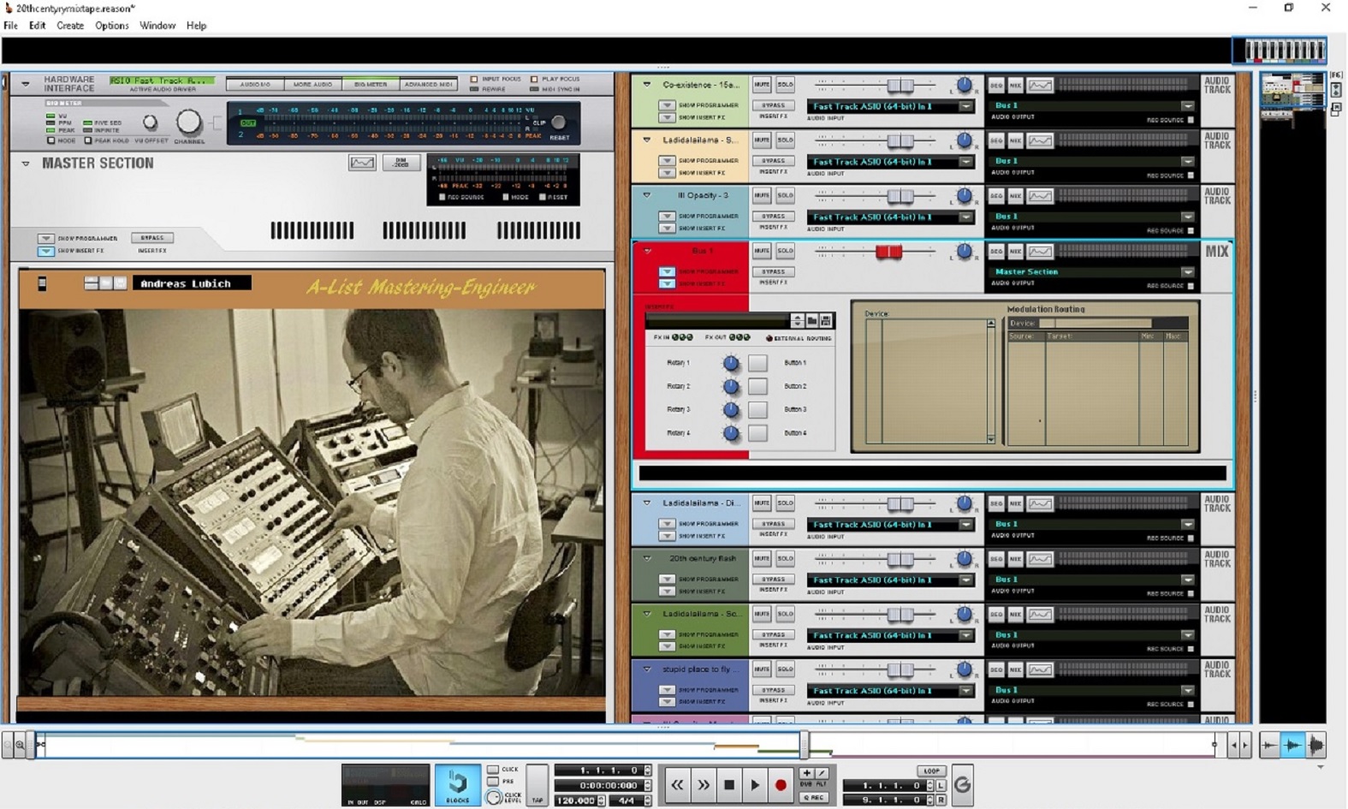The image size is (1348, 809).
Task: Toggle the Blocks button in transport
Action: click(x=458, y=785)
